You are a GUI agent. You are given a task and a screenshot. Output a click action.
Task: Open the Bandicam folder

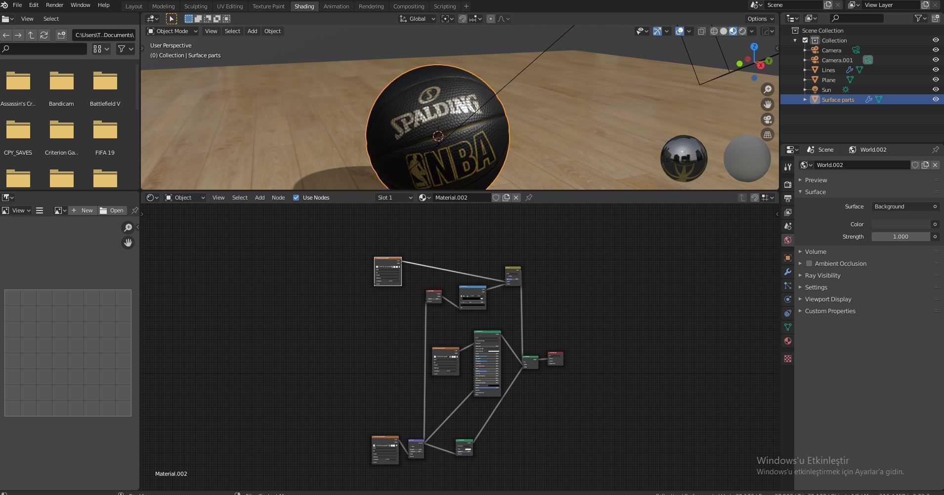pyautogui.click(x=61, y=89)
